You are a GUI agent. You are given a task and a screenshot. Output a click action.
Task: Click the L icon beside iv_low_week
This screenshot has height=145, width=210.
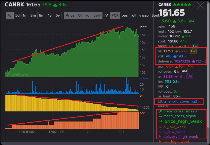point(160,132)
